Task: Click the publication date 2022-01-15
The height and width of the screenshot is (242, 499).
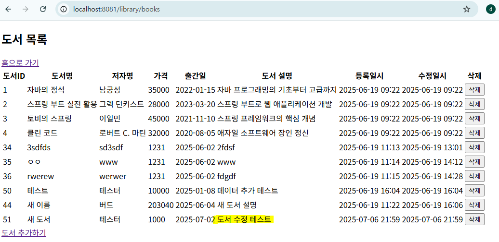Action: (196, 90)
